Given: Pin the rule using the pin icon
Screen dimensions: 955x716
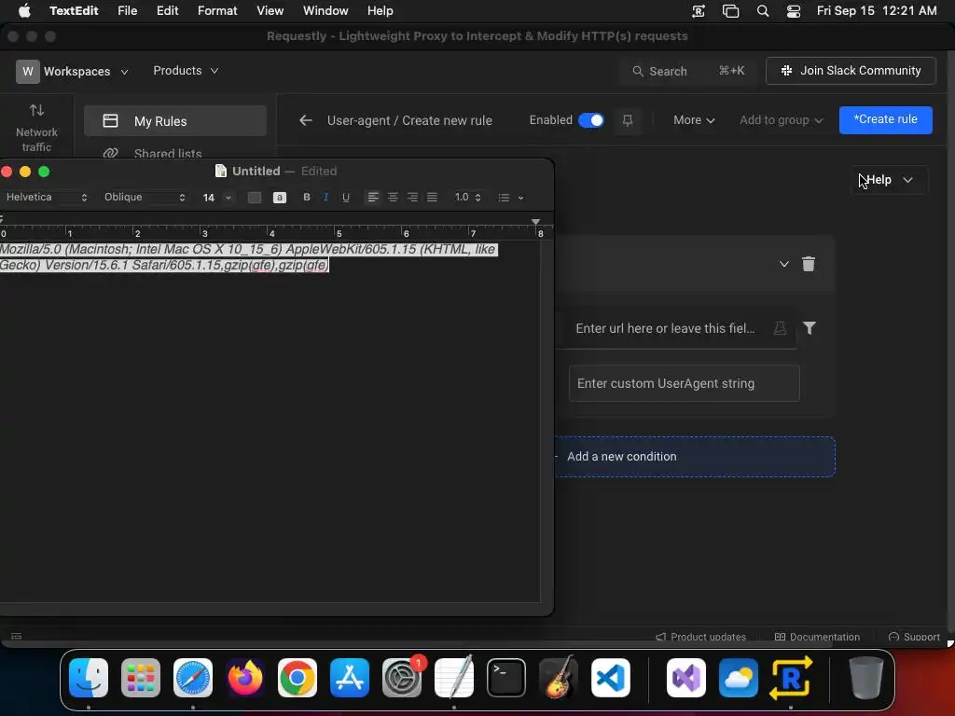Looking at the screenshot, I should click(x=628, y=120).
